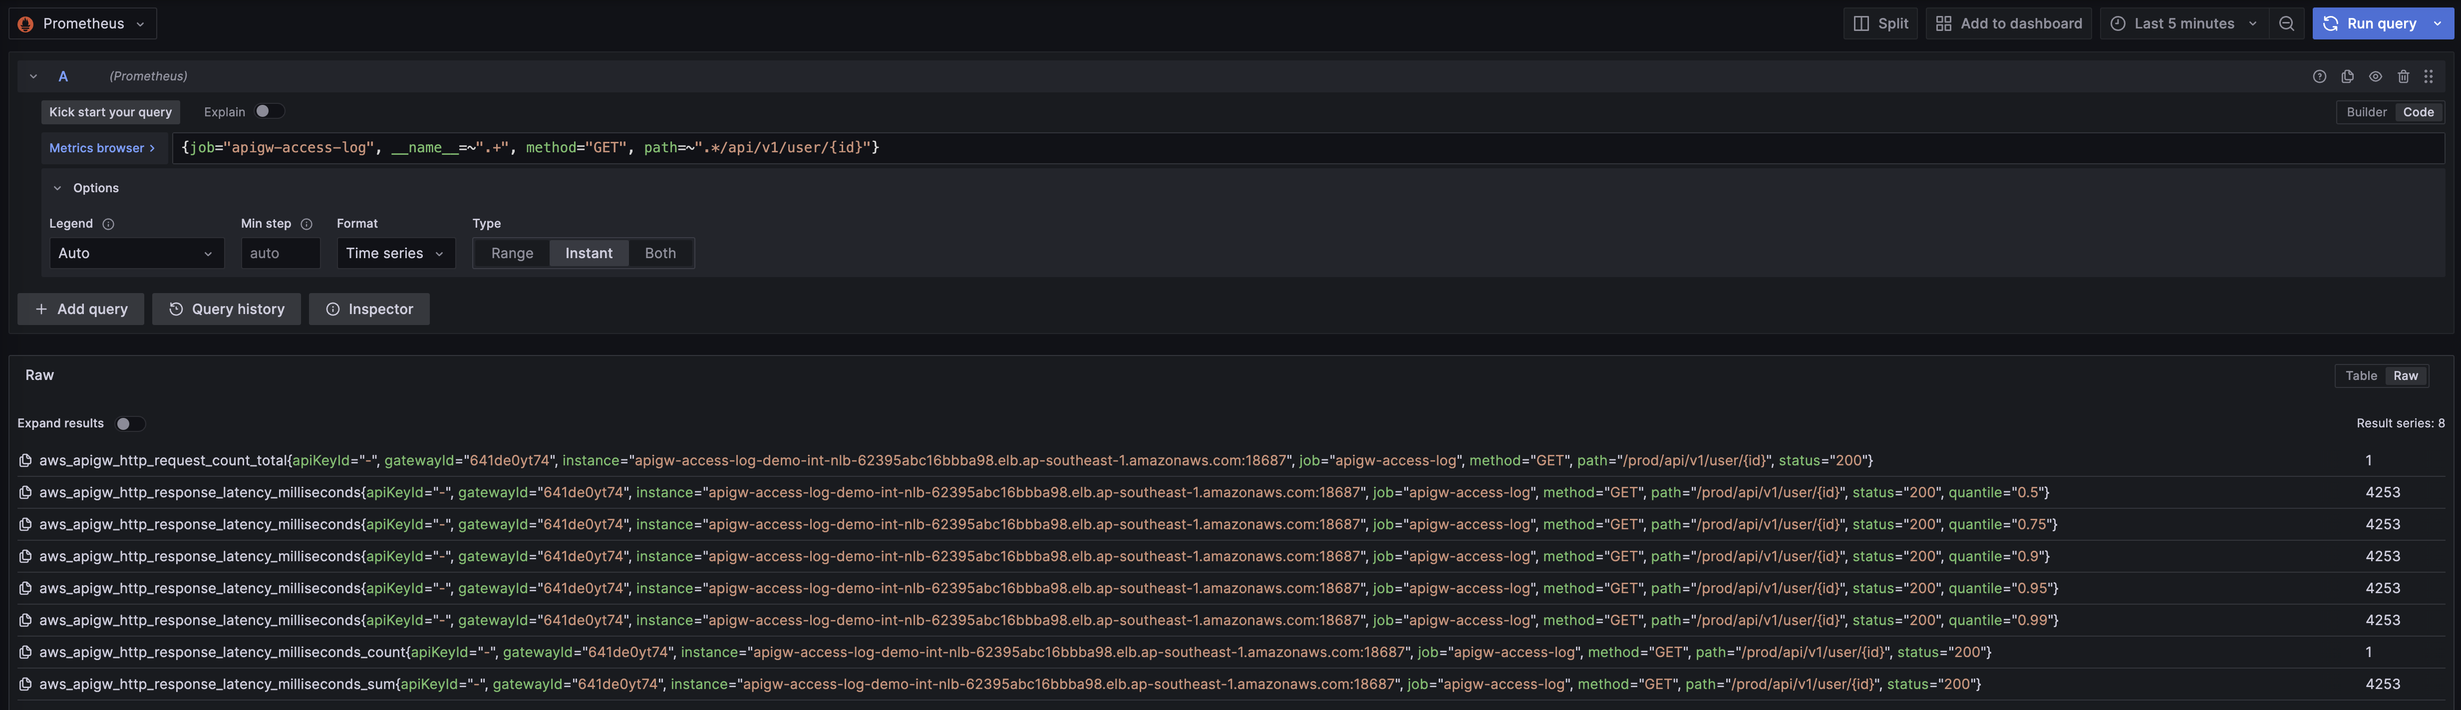Toggle the Expand results switch

click(130, 423)
